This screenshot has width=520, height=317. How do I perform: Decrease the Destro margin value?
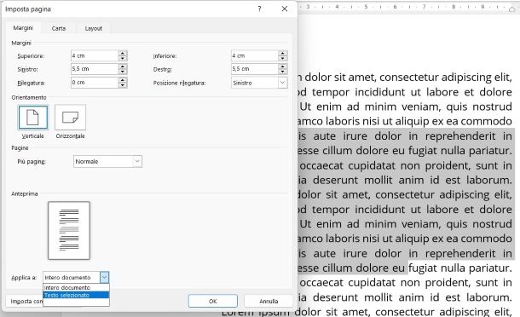282,72
